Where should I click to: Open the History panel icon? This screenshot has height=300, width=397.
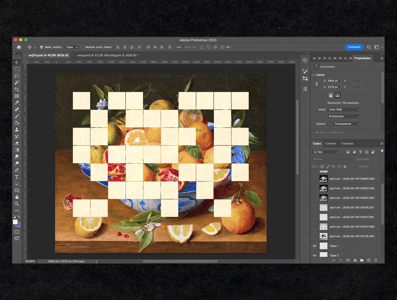click(x=305, y=61)
